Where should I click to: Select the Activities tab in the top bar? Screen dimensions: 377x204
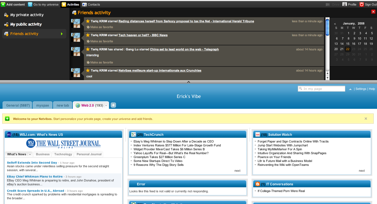pyautogui.click(x=71, y=4)
